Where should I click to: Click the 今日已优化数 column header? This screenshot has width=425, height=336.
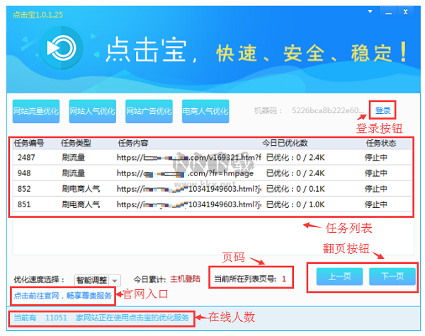[x=285, y=143]
